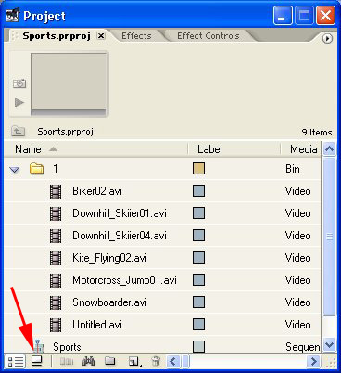The width and height of the screenshot is (341, 373).
Task: Maximize the Project window
Action: pos(304,16)
